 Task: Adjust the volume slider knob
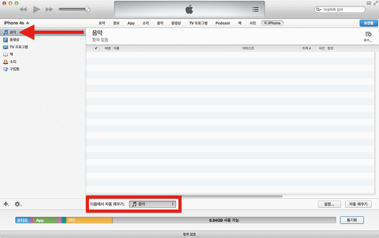point(88,9)
